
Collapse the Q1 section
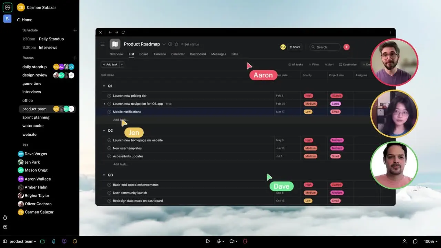point(104,86)
